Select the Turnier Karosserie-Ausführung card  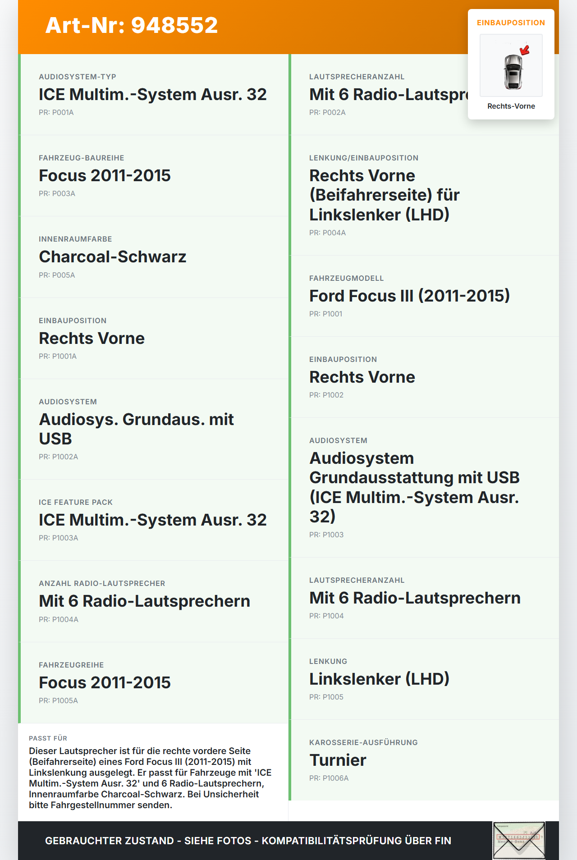tap(424, 760)
